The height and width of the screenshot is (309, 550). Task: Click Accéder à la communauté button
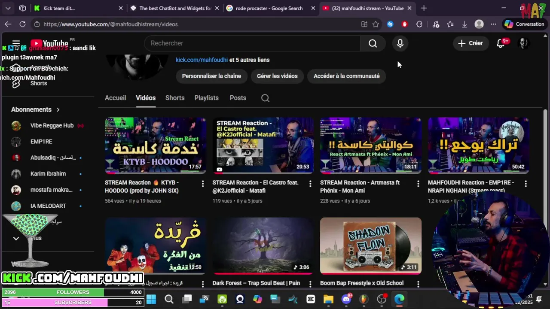tap(346, 76)
